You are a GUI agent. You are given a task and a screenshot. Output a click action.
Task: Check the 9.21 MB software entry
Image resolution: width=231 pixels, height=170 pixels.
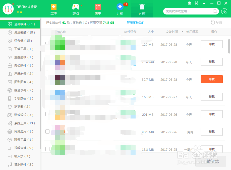47,132
